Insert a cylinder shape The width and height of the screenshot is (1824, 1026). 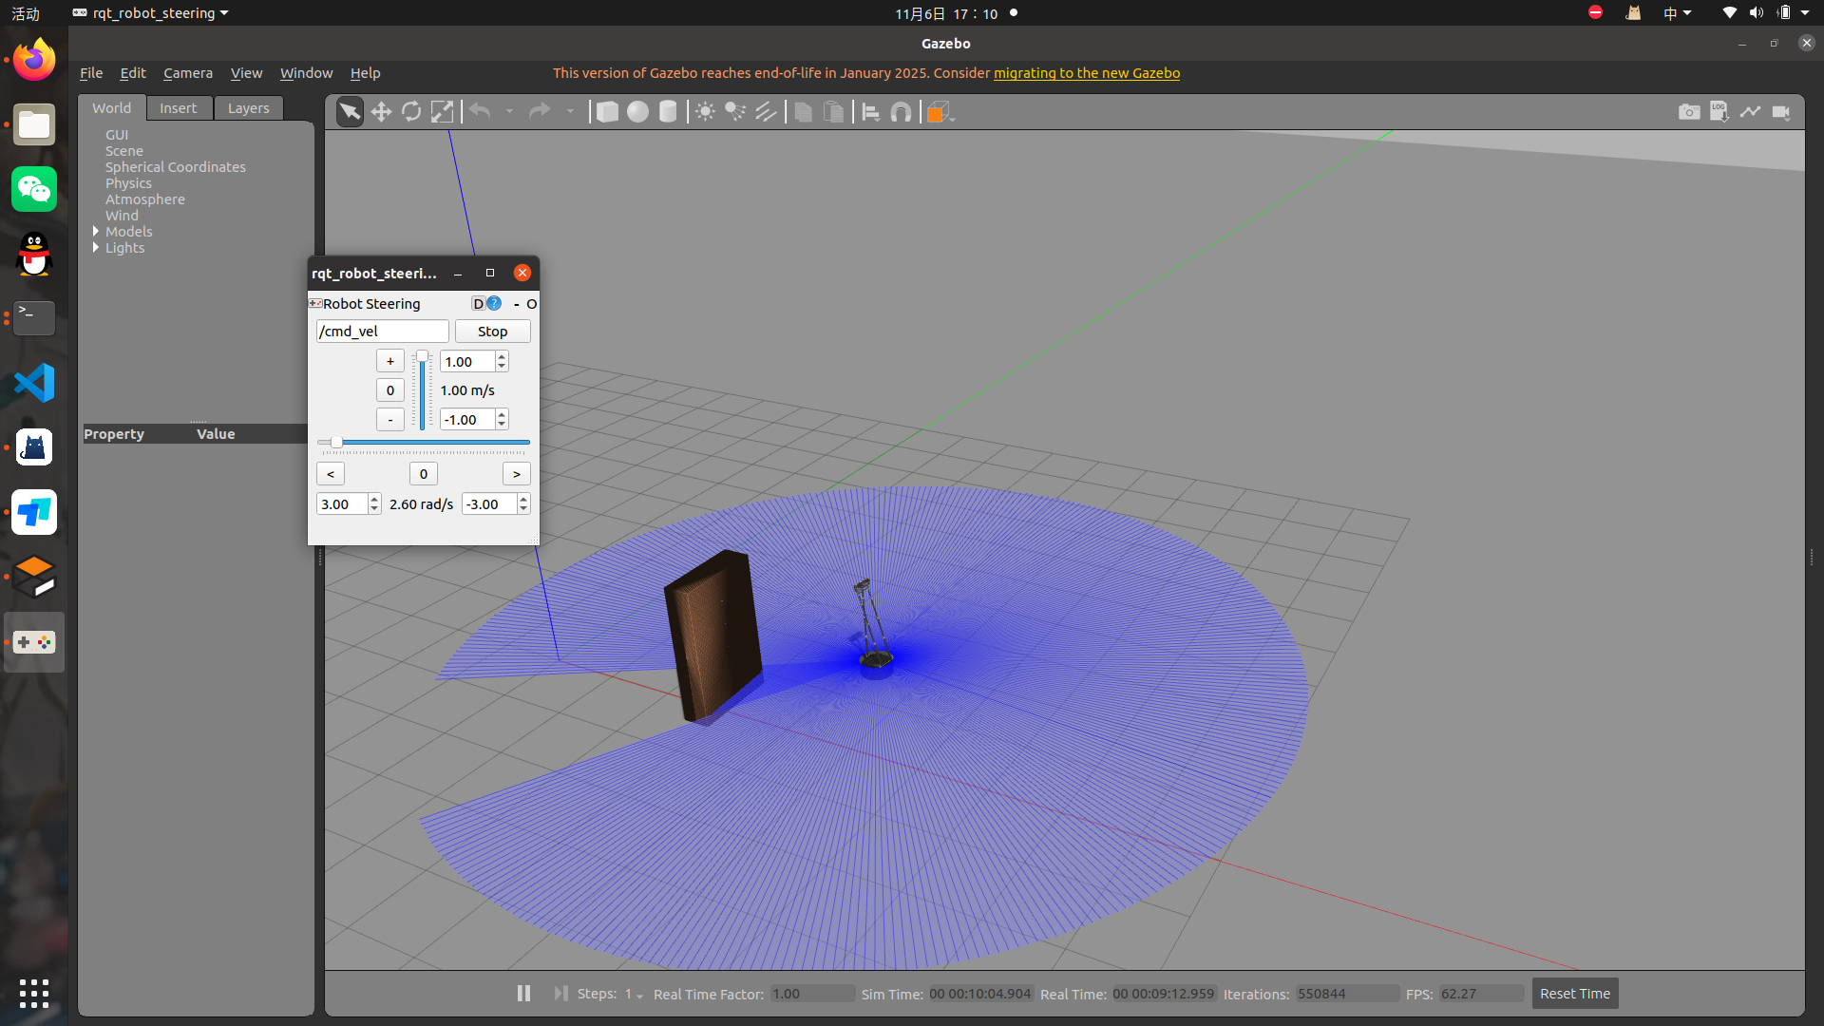click(x=668, y=112)
